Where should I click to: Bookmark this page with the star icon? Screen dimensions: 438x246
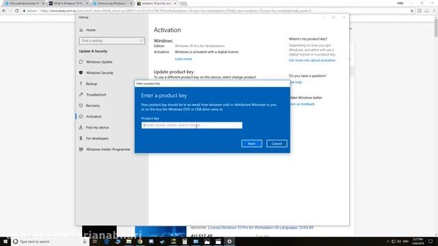412,11
